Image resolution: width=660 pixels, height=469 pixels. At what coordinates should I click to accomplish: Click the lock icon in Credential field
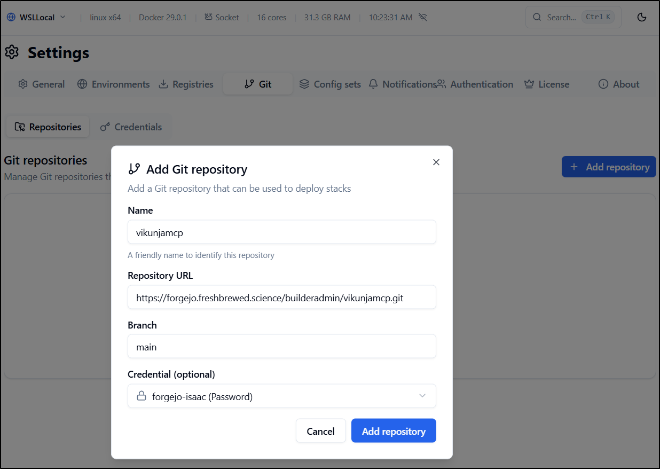[x=142, y=396]
